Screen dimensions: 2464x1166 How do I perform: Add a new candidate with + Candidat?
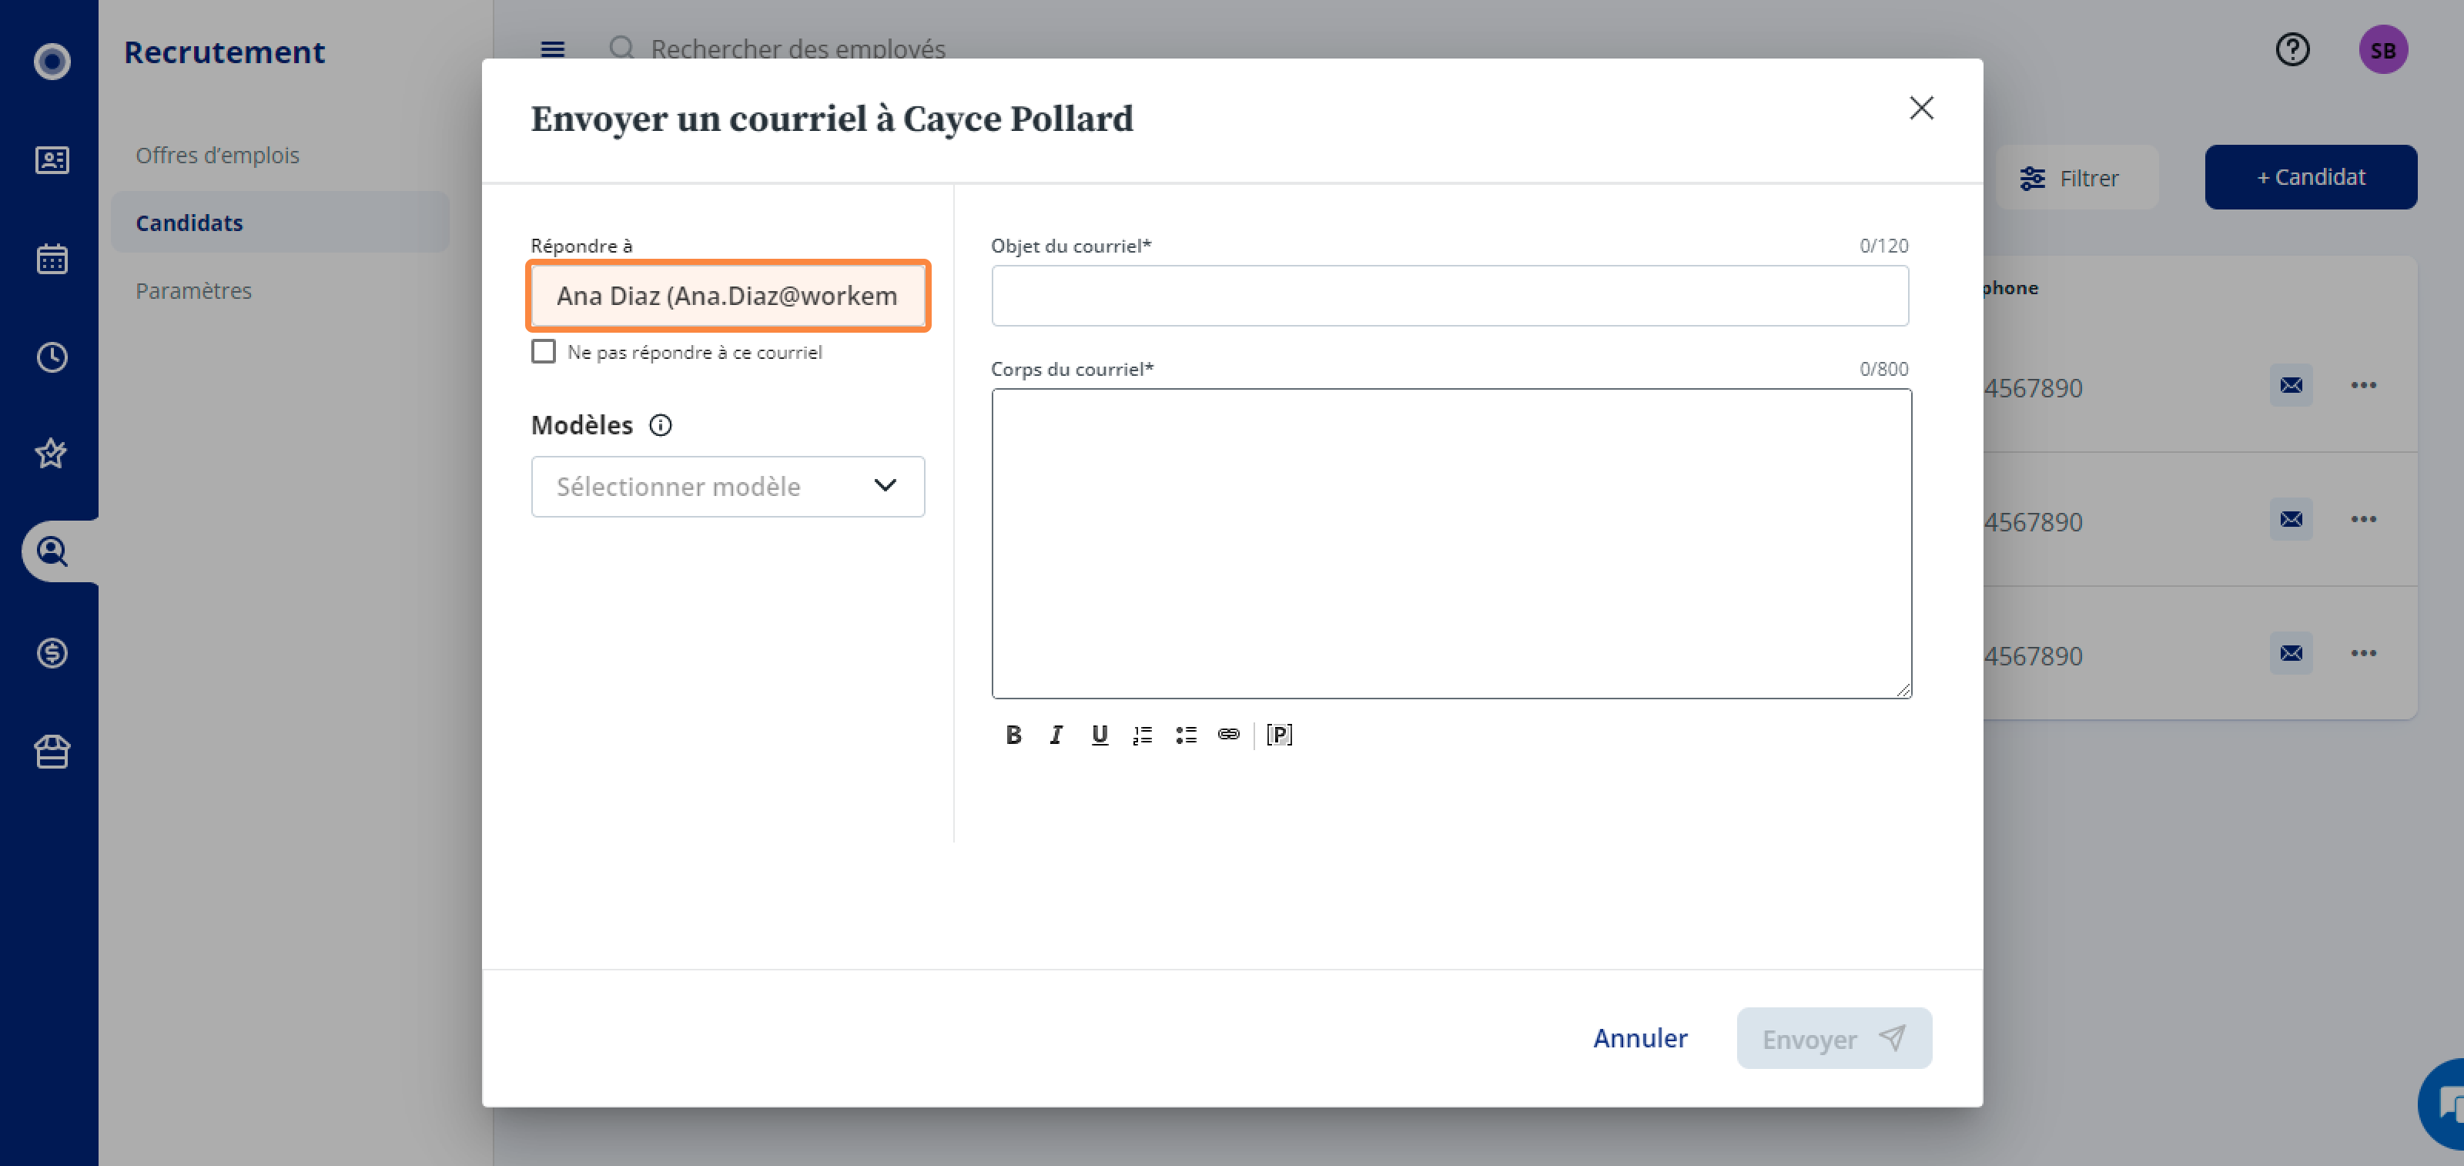[2310, 178]
